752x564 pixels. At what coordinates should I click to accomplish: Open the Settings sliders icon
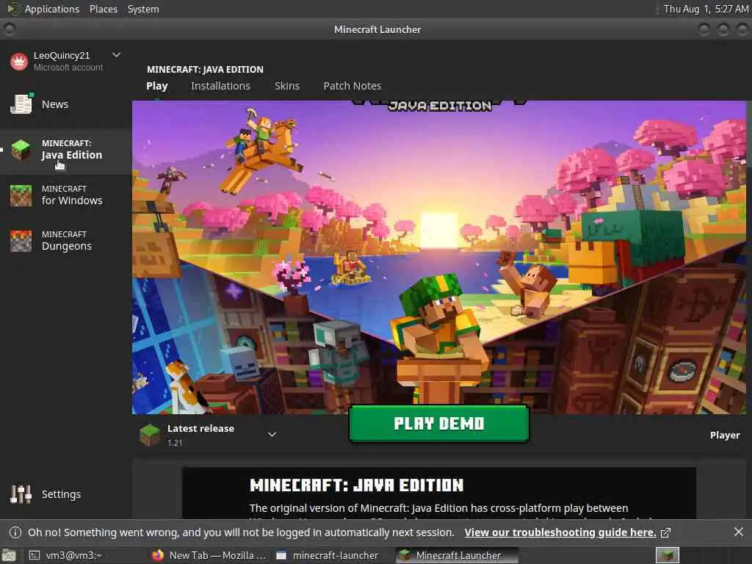click(x=21, y=494)
